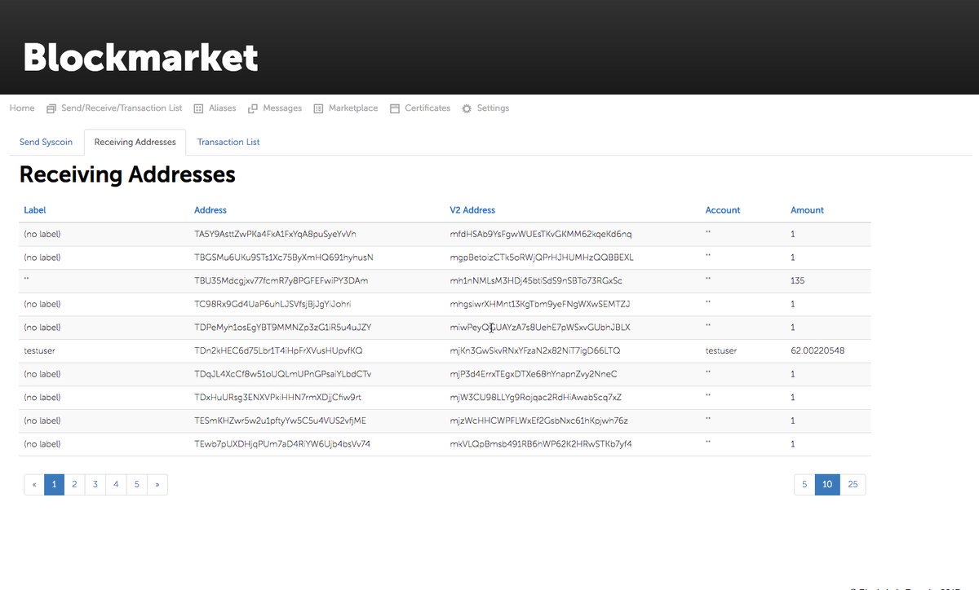The height and width of the screenshot is (590, 979).
Task: Go to pagination page 3
Action: pos(95,484)
